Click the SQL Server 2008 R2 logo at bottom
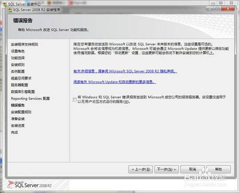The width and height of the screenshot is (240, 193). [30, 185]
